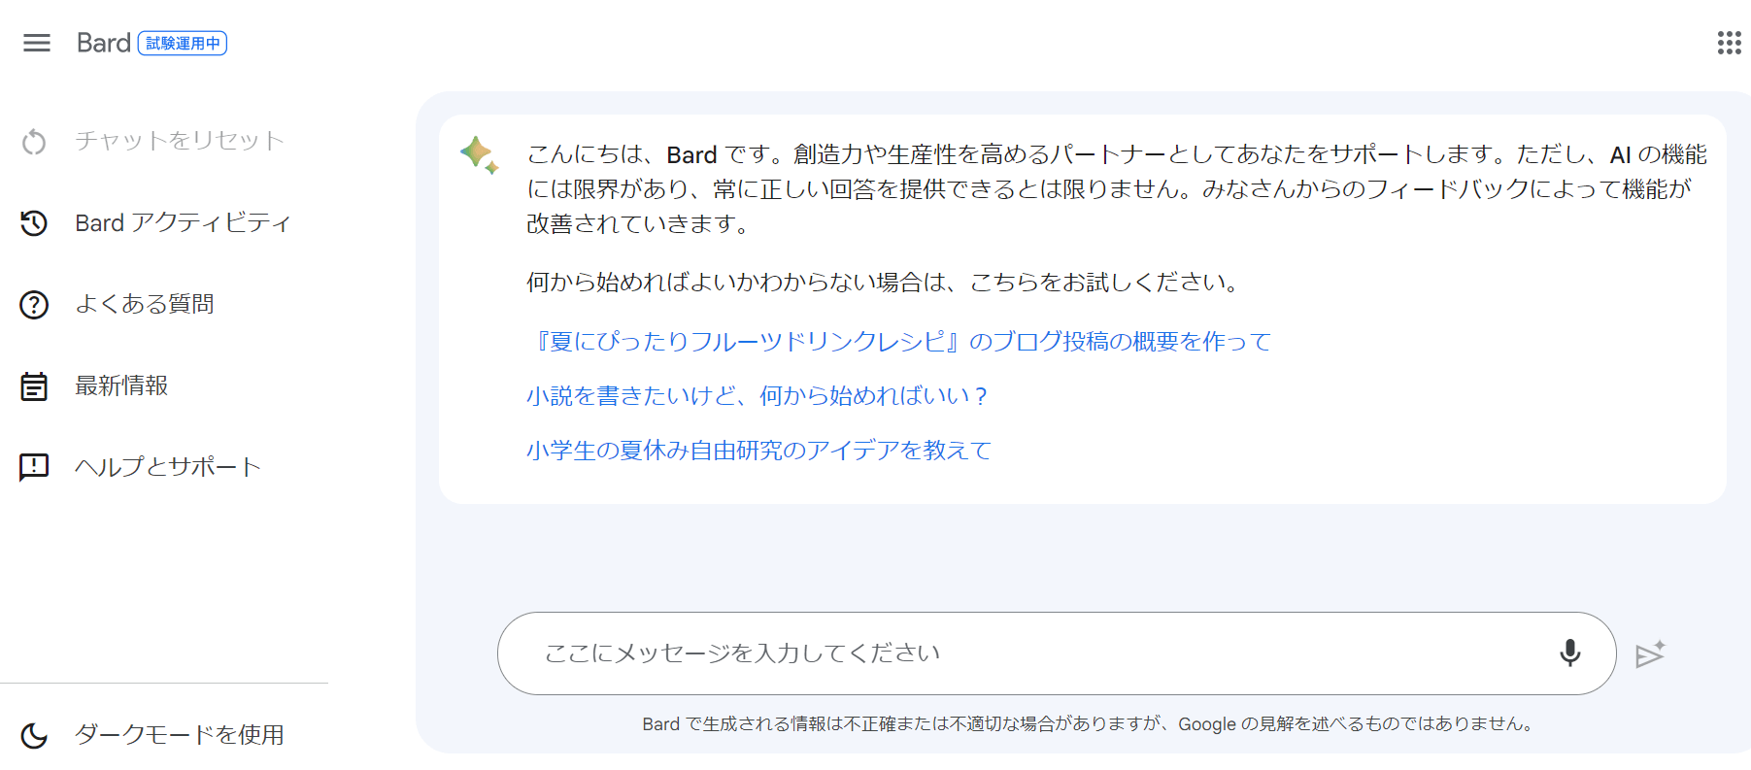Click the send message arrow icon
The image size is (1751, 770).
pos(1650,654)
